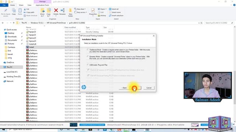Click the refresh icon beside address bar
The image size is (236, 132).
pos(202,23)
